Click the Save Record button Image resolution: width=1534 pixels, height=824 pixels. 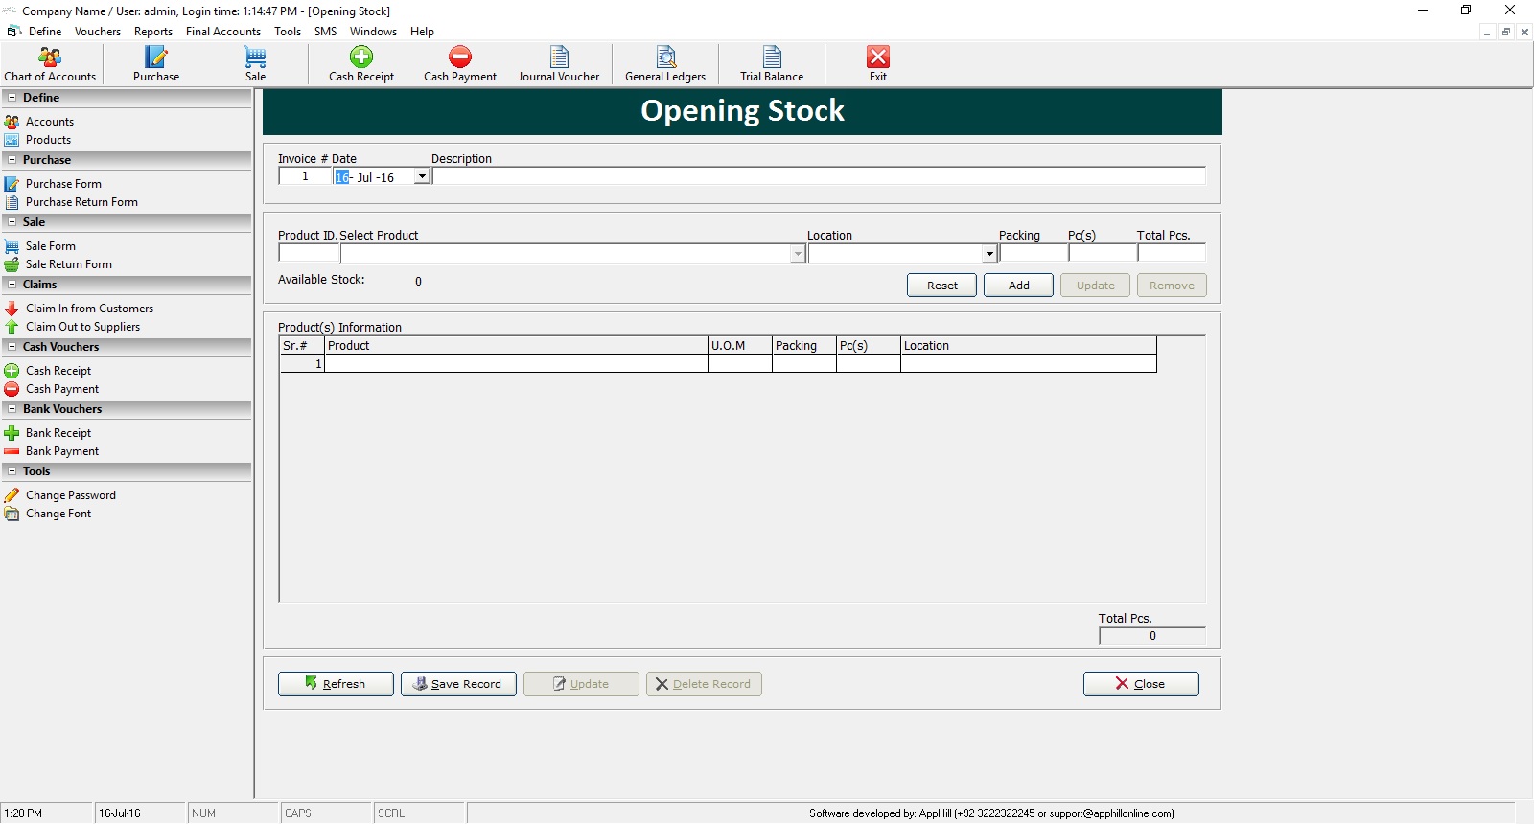pos(458,684)
